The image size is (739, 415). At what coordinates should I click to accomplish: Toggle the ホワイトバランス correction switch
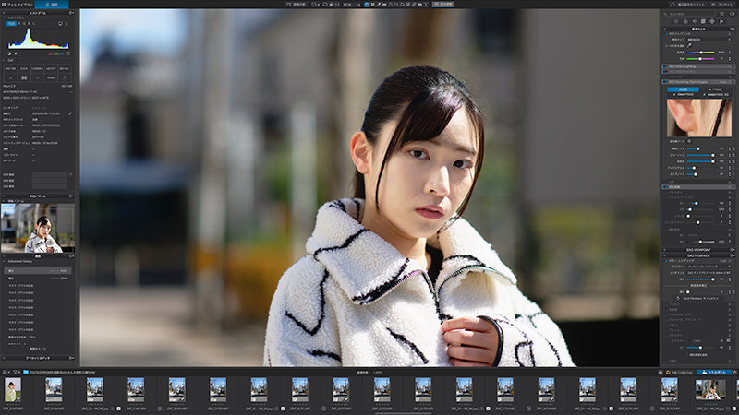tap(666, 34)
